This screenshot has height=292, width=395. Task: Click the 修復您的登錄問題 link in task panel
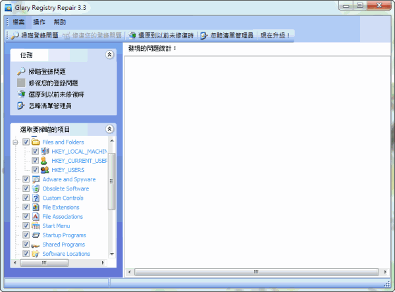pos(53,83)
